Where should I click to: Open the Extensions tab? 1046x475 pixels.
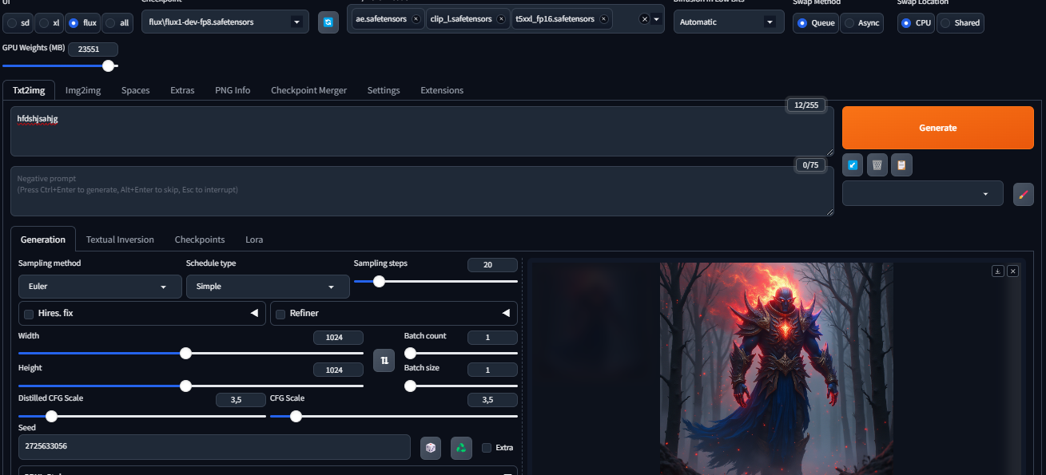pos(442,90)
